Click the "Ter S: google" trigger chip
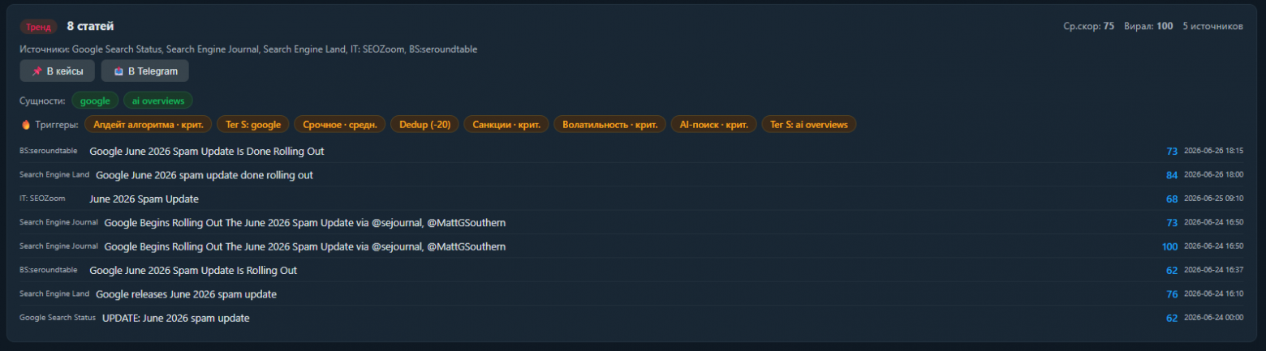The width and height of the screenshot is (1266, 351). point(252,125)
